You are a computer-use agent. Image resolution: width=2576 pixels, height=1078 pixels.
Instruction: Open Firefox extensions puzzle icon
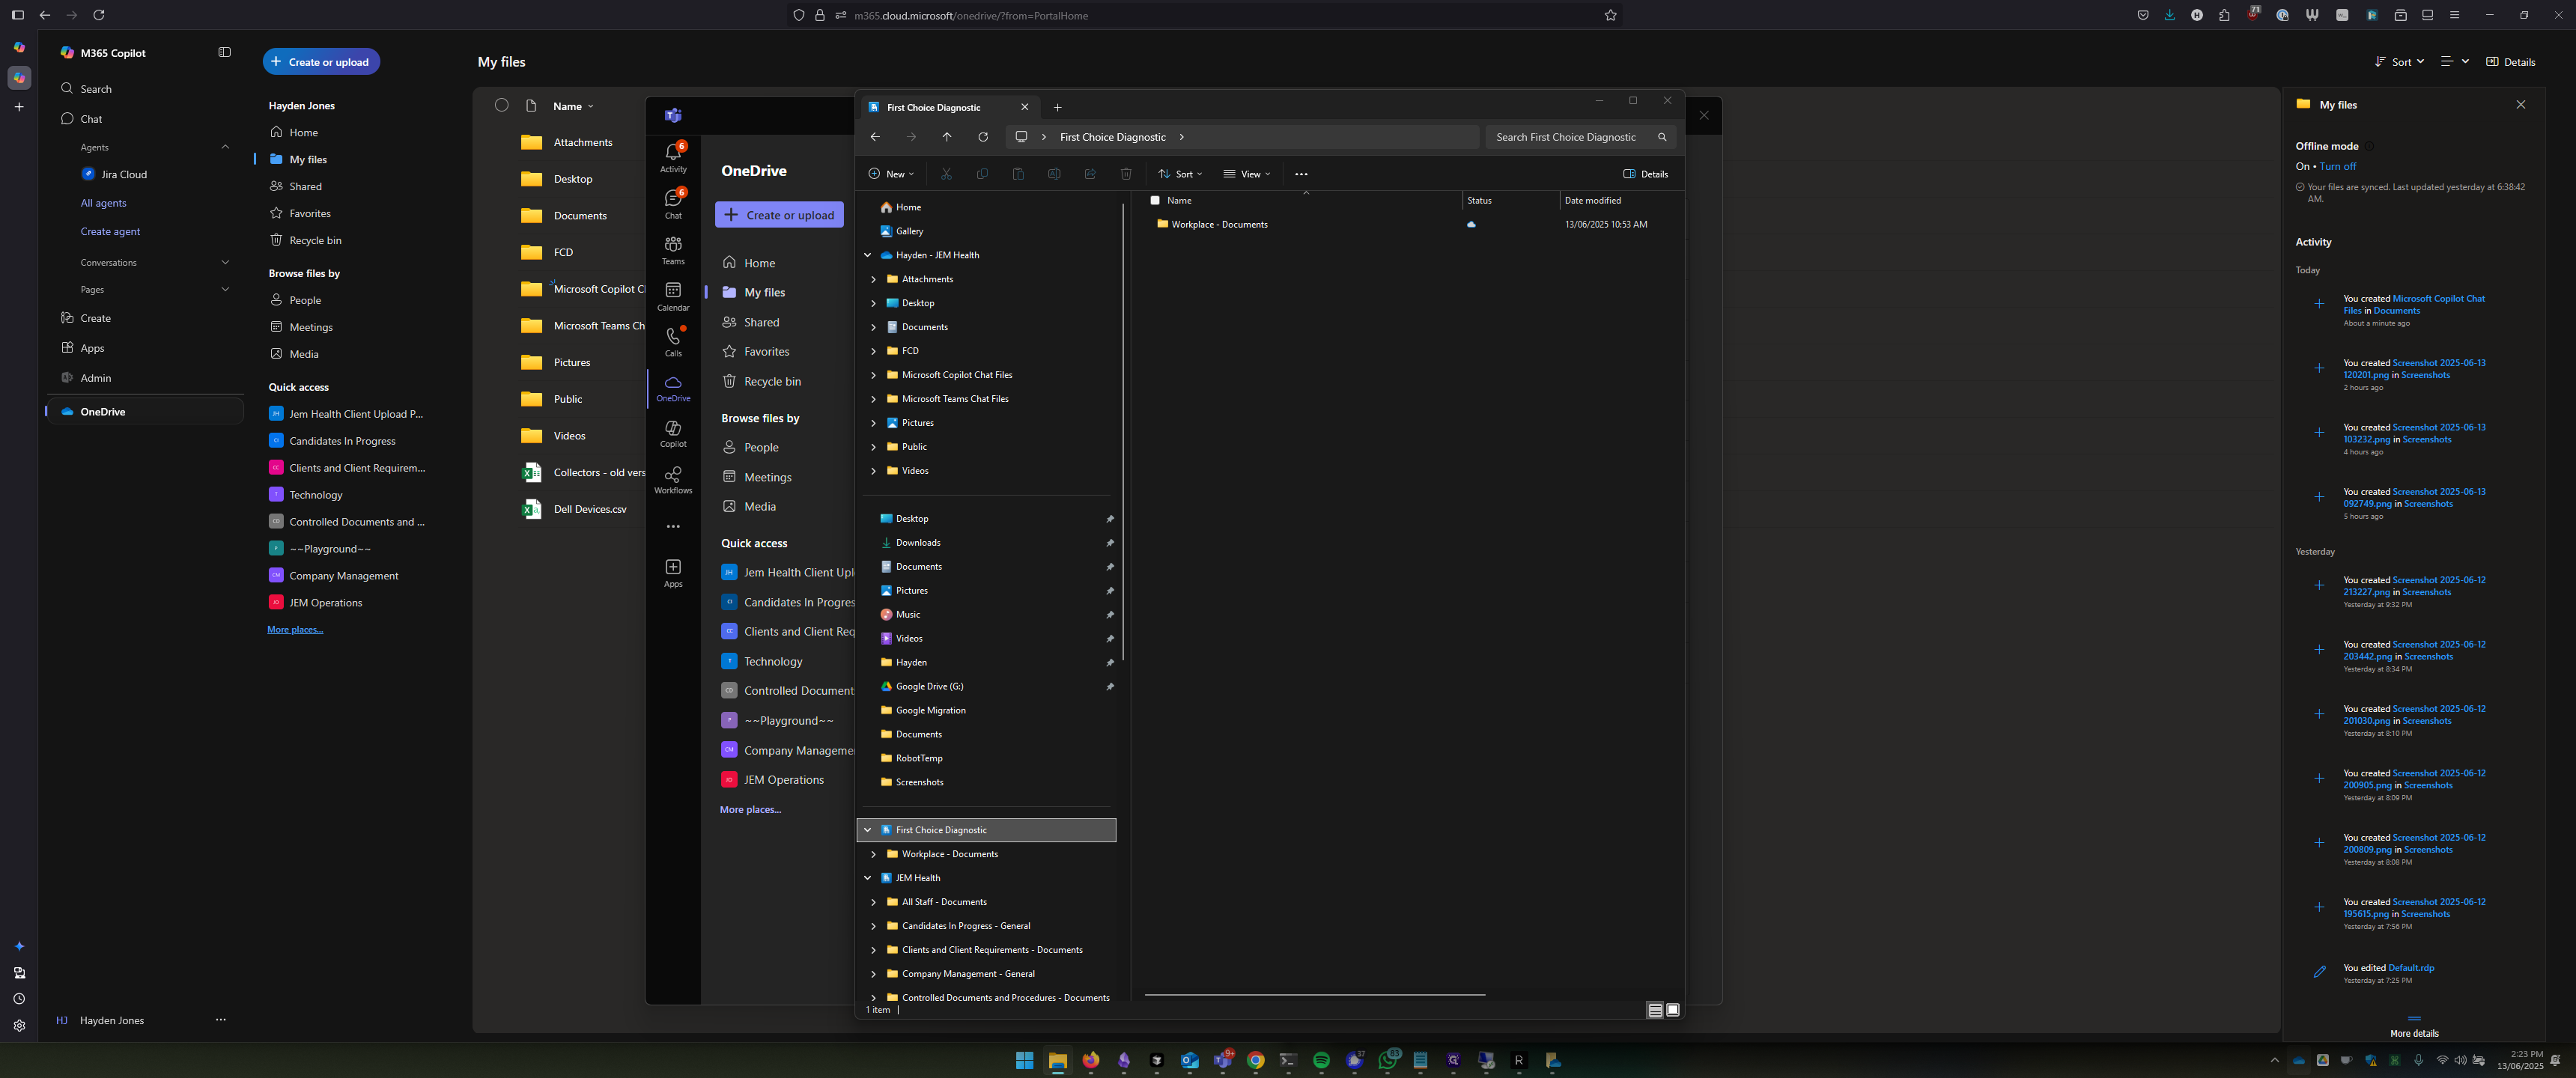click(2224, 15)
